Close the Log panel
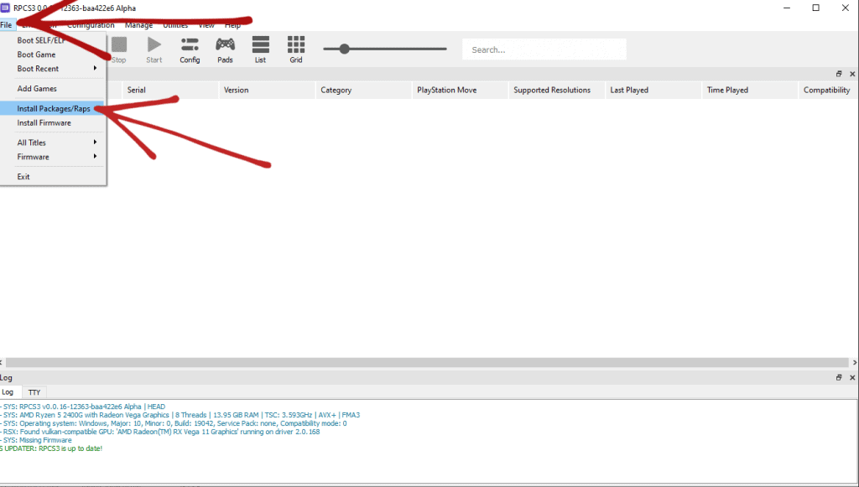Screen dimensions: 859x487 [x=851, y=378]
